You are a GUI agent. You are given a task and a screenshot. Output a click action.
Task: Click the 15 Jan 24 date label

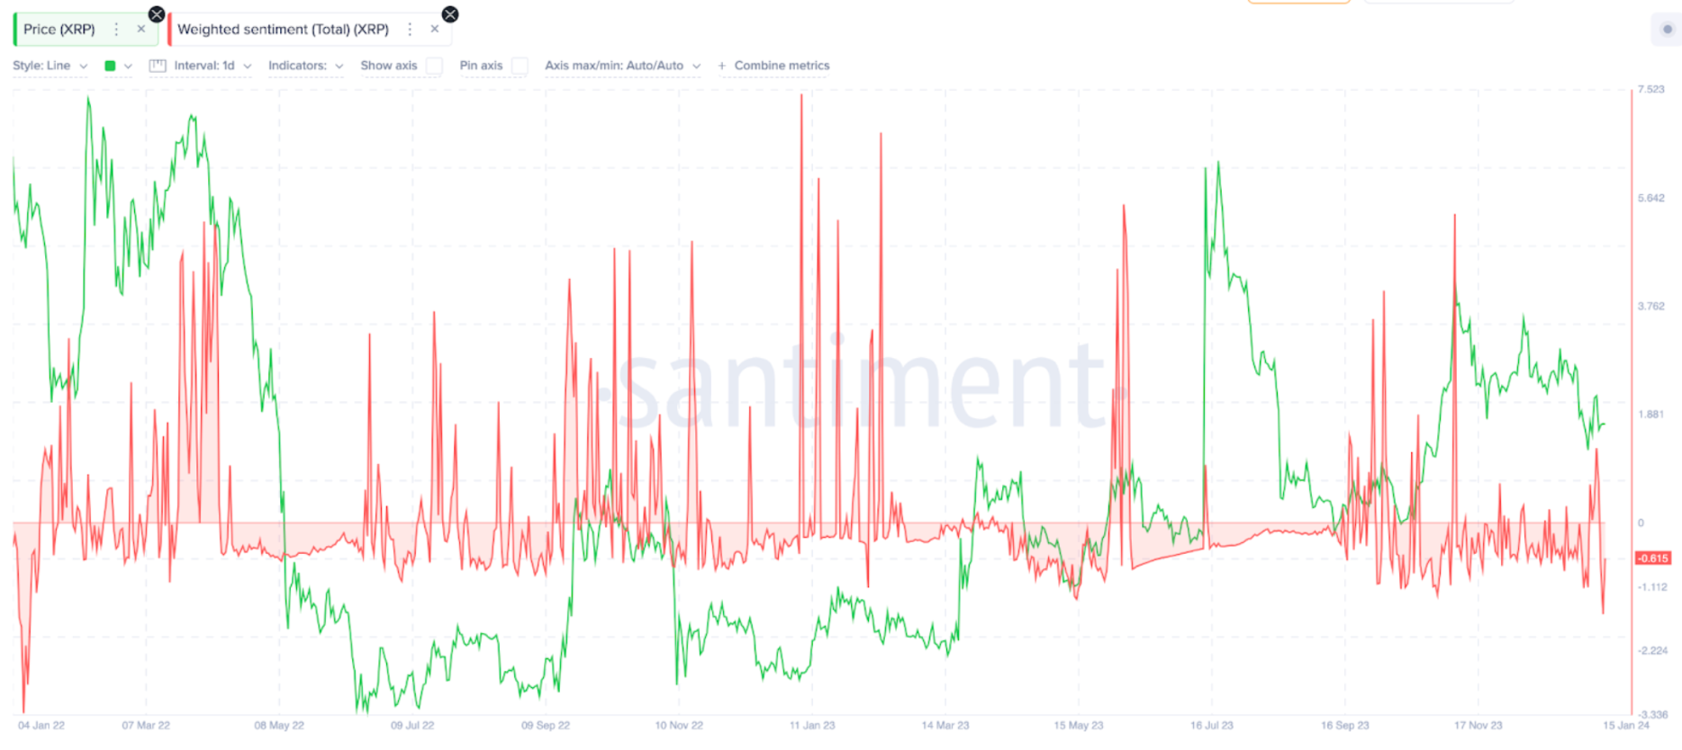pyautogui.click(x=1626, y=725)
